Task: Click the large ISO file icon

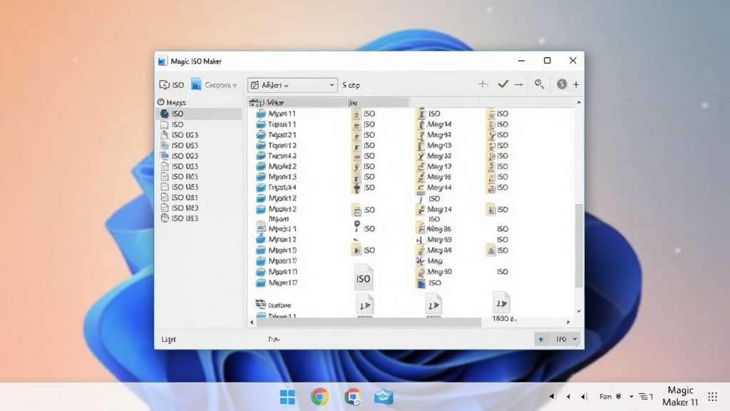Action: 363,278
